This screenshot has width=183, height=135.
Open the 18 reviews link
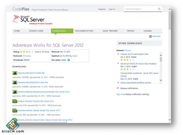(x=27, y=56)
